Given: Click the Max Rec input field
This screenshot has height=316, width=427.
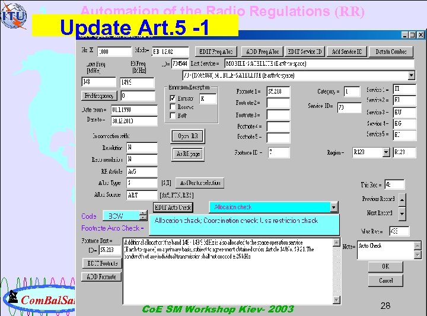Looking at the screenshot, I should 399,231.
